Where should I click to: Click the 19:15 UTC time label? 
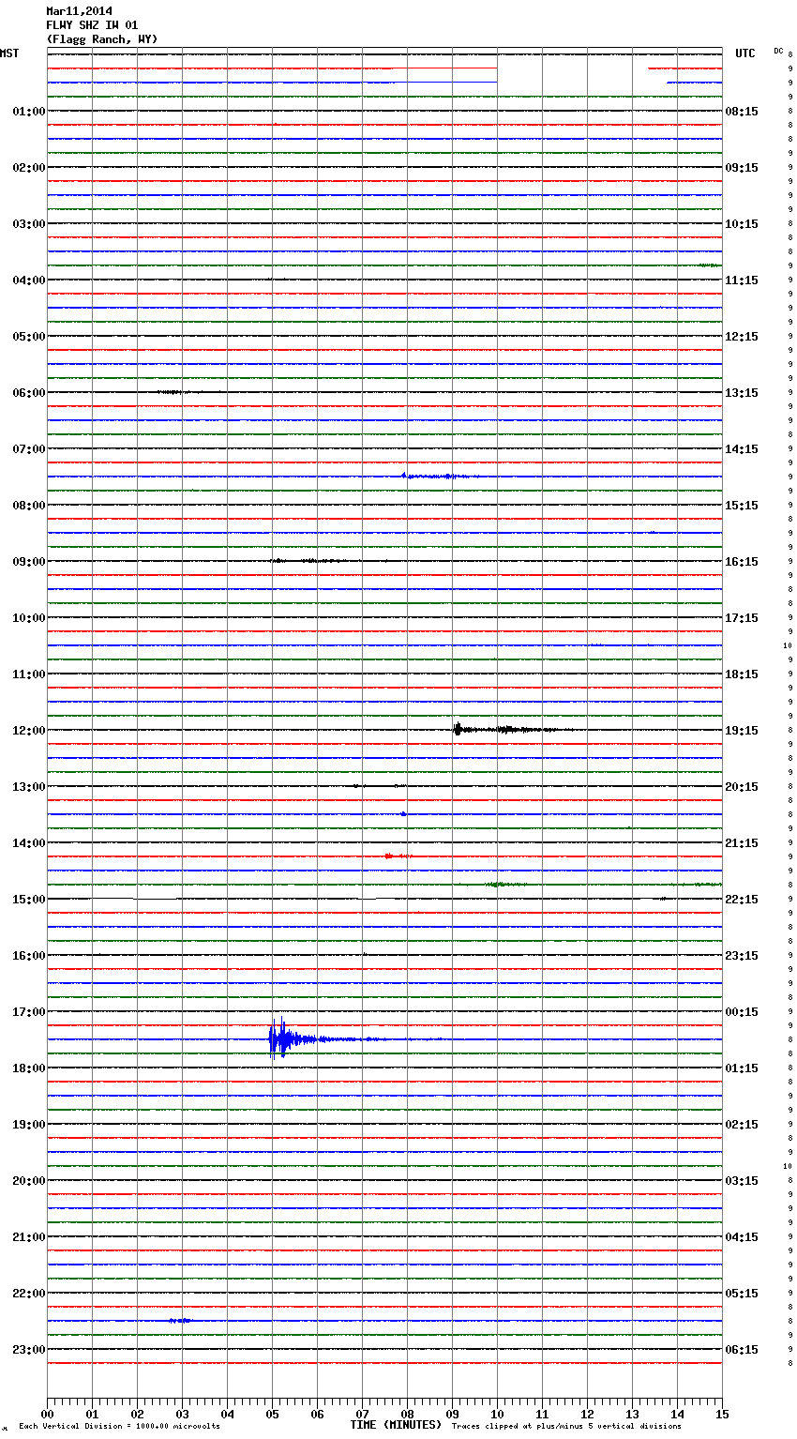(x=742, y=731)
